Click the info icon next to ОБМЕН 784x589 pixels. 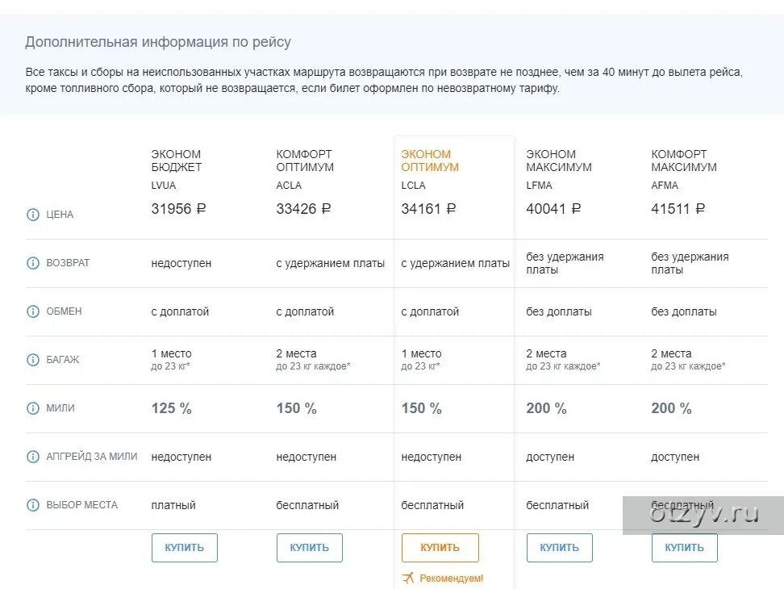[32, 311]
